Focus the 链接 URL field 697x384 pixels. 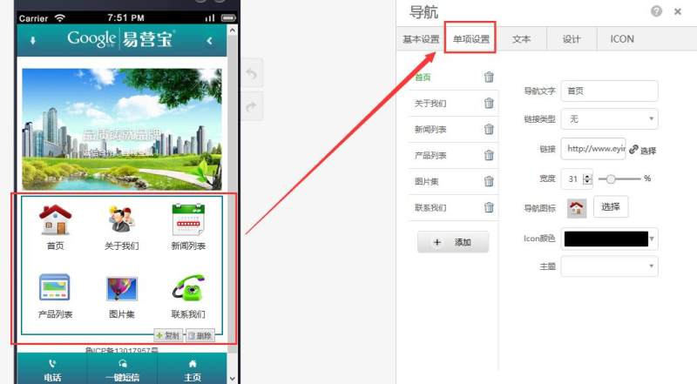point(593,149)
